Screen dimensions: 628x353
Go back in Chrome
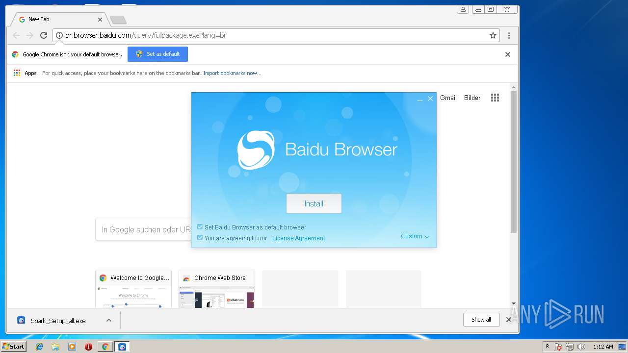click(16, 35)
